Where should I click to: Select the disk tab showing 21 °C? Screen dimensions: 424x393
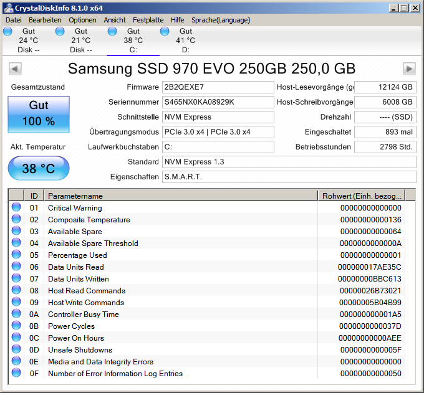click(x=81, y=40)
